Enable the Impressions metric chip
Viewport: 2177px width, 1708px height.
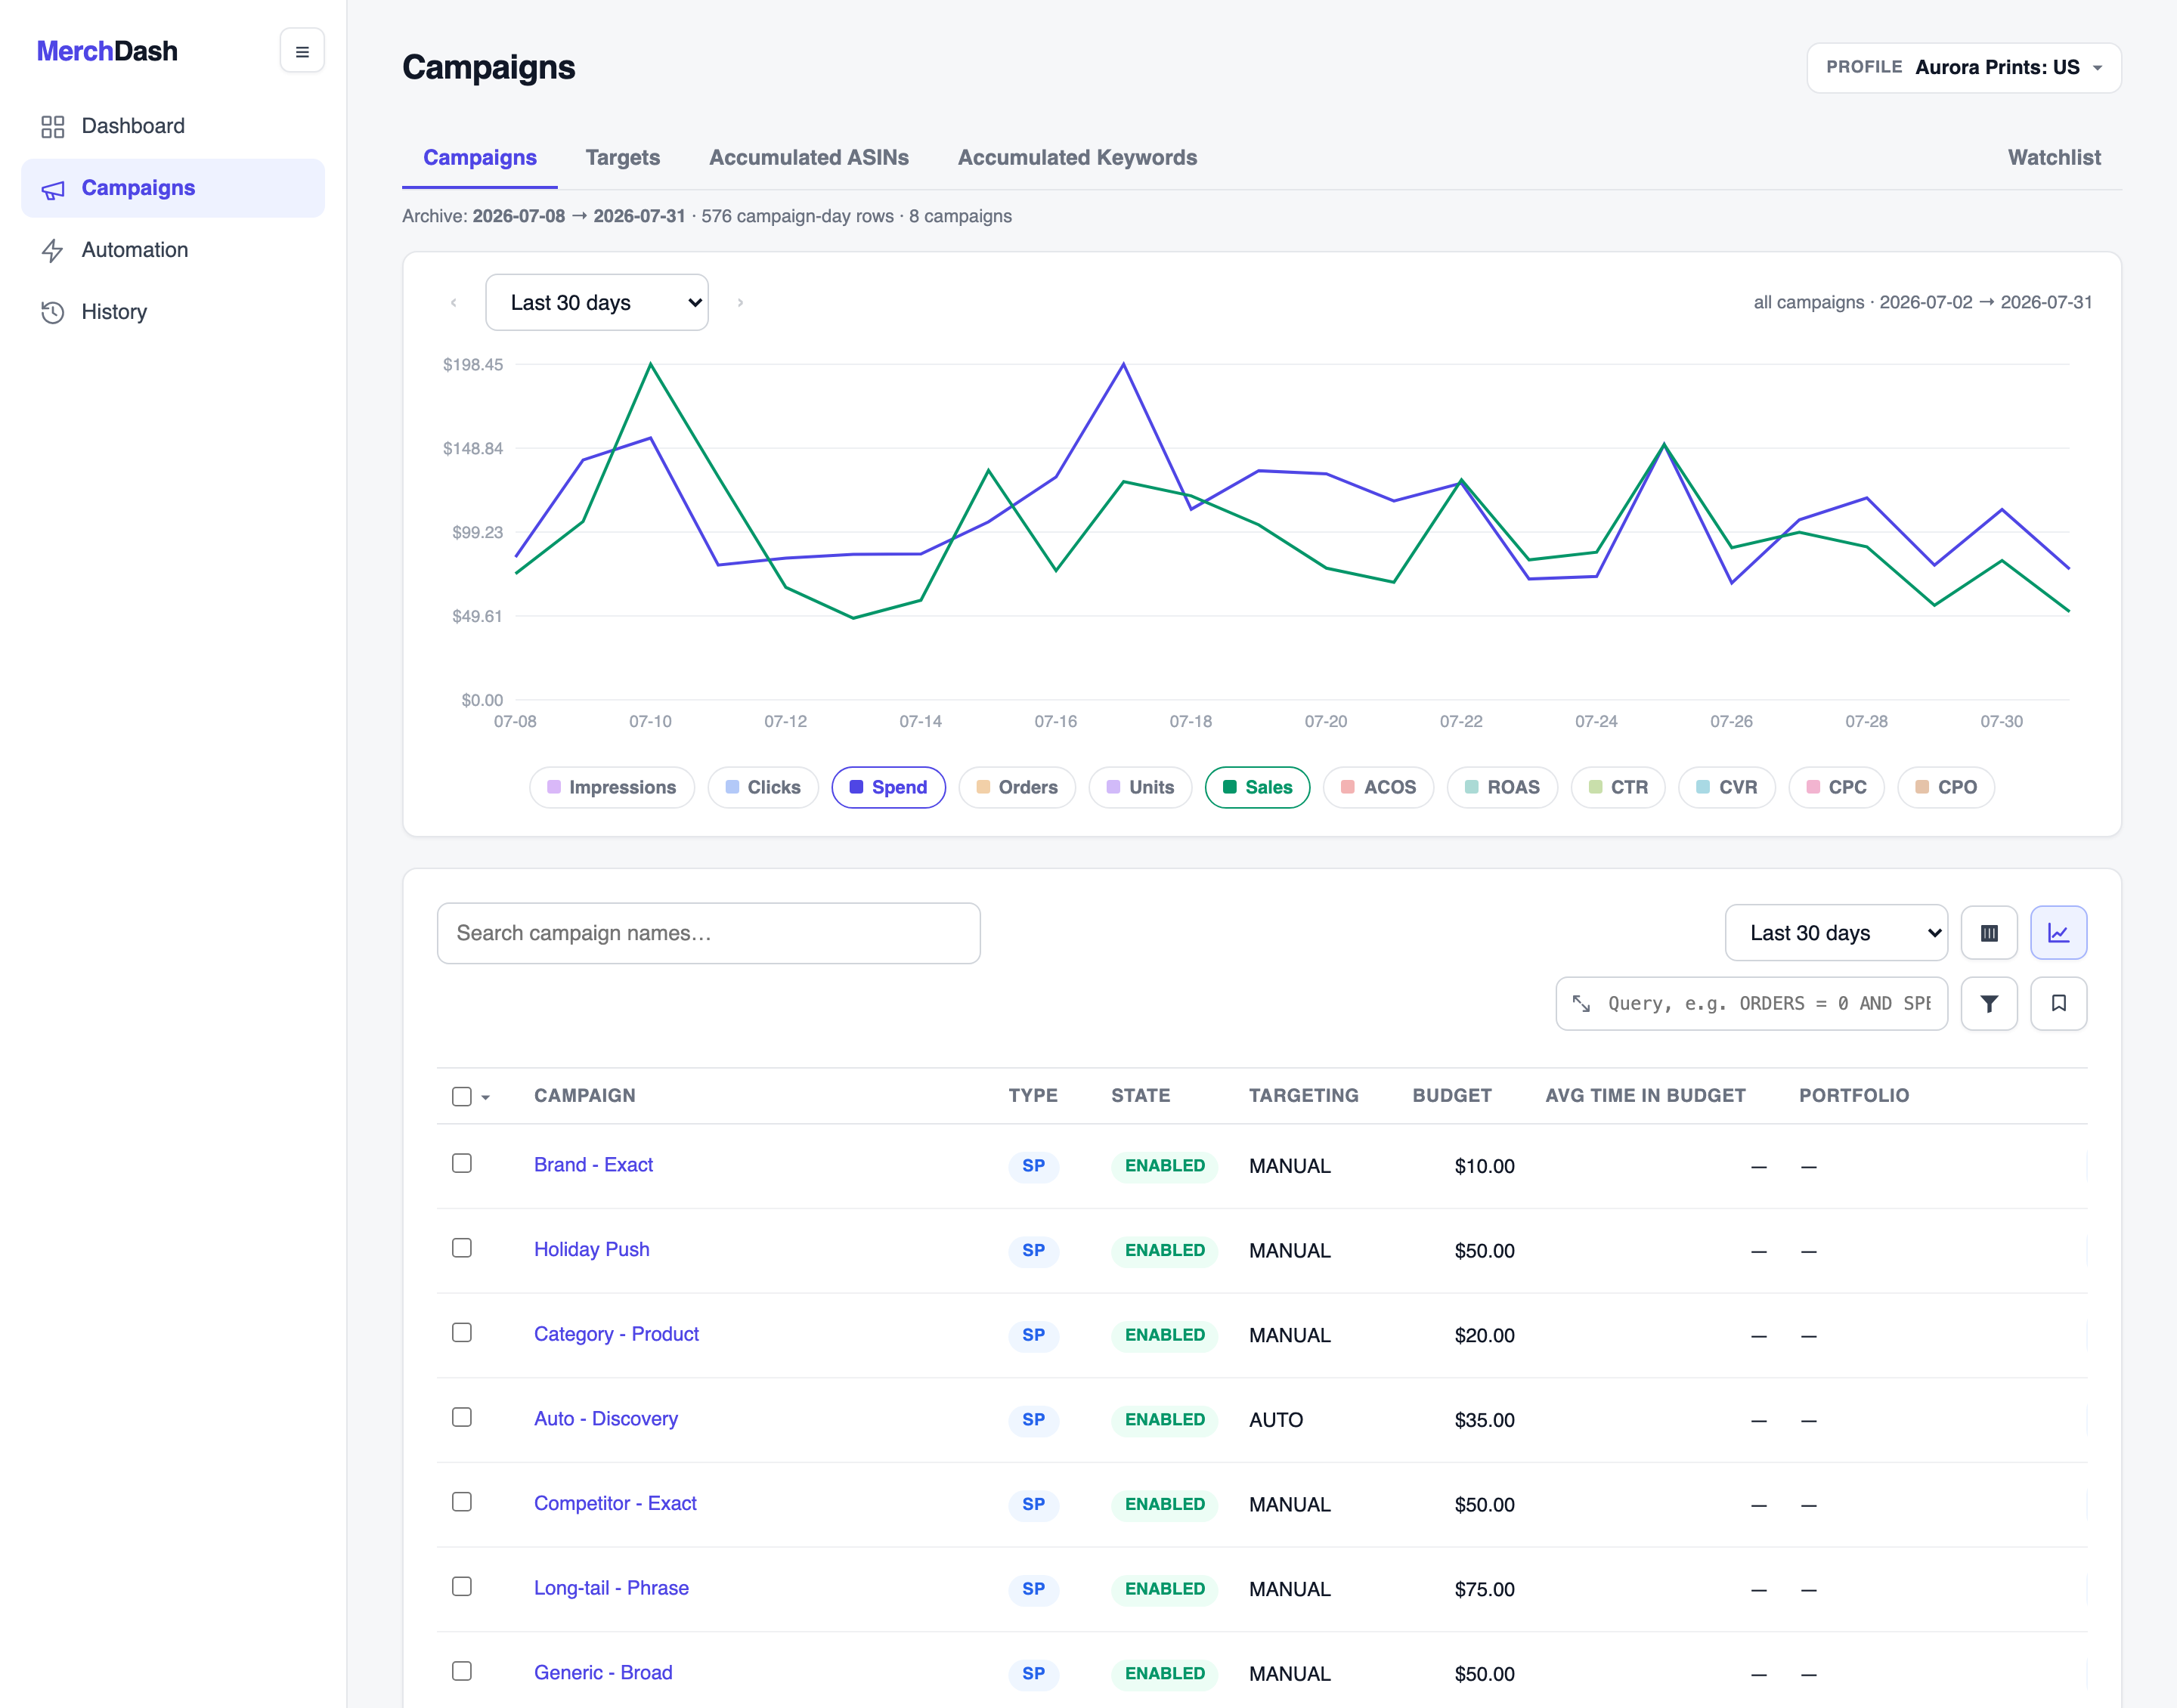coord(612,787)
